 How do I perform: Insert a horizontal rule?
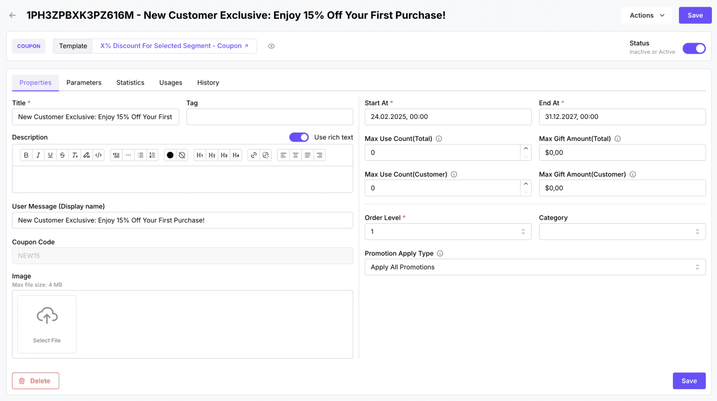[128, 155]
